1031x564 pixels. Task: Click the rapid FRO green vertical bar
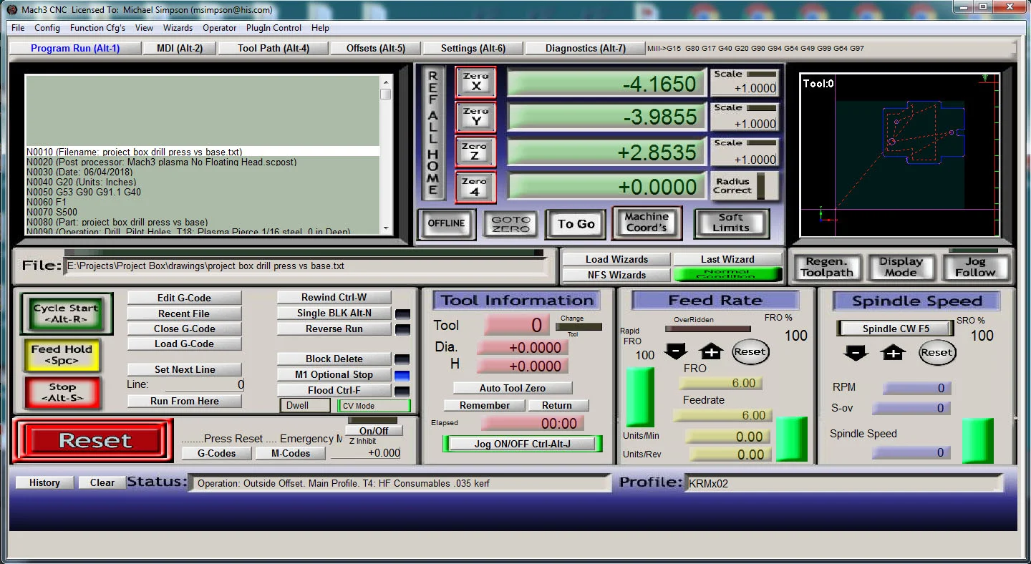click(640, 397)
